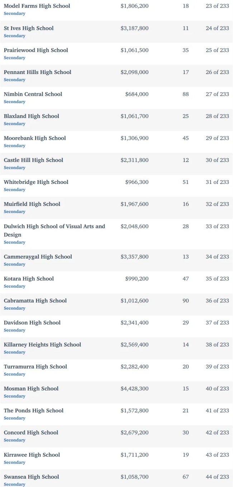Image resolution: width=233 pixels, height=487 pixels.
Task: Select Cammeraygal High School entry
Action: 38,257
